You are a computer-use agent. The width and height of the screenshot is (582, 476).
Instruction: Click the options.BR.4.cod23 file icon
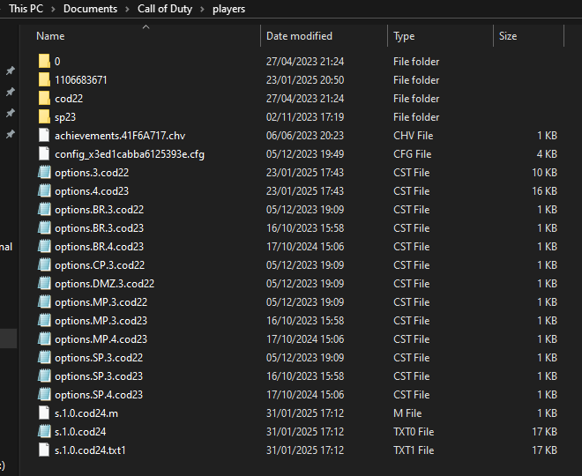pos(44,247)
